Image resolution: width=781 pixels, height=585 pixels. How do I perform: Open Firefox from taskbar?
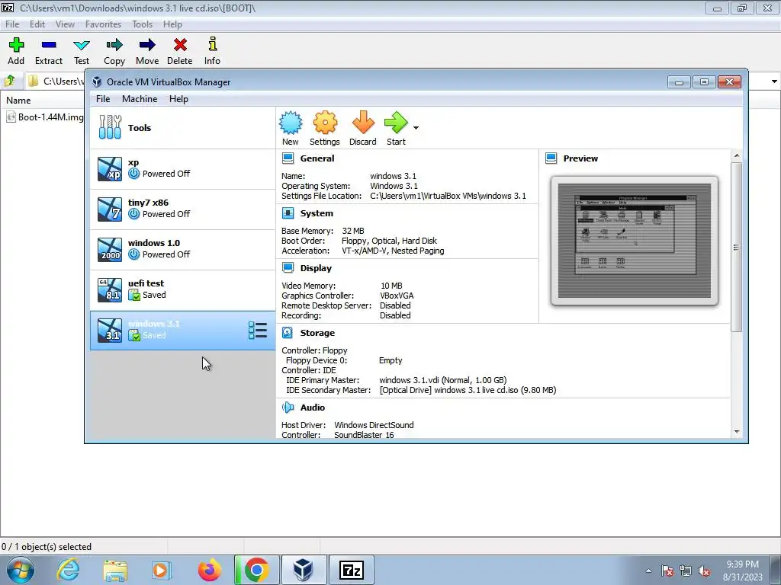tap(210, 570)
